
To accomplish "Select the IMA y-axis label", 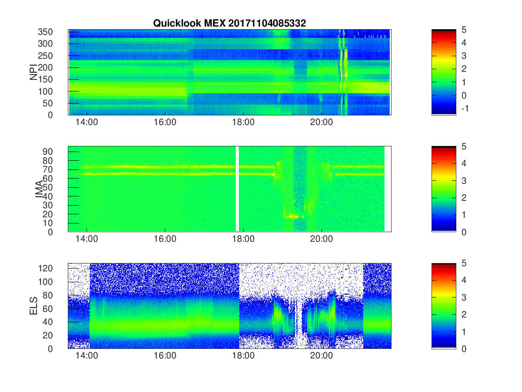I will pyautogui.click(x=40, y=189).
